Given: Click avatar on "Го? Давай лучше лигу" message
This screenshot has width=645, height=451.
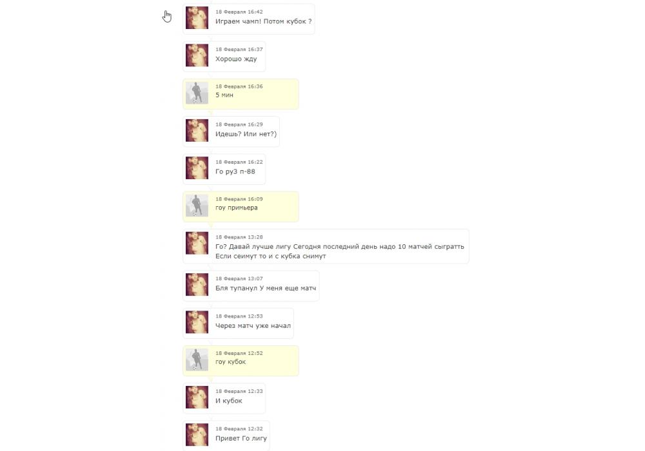Looking at the screenshot, I should pyautogui.click(x=197, y=243).
